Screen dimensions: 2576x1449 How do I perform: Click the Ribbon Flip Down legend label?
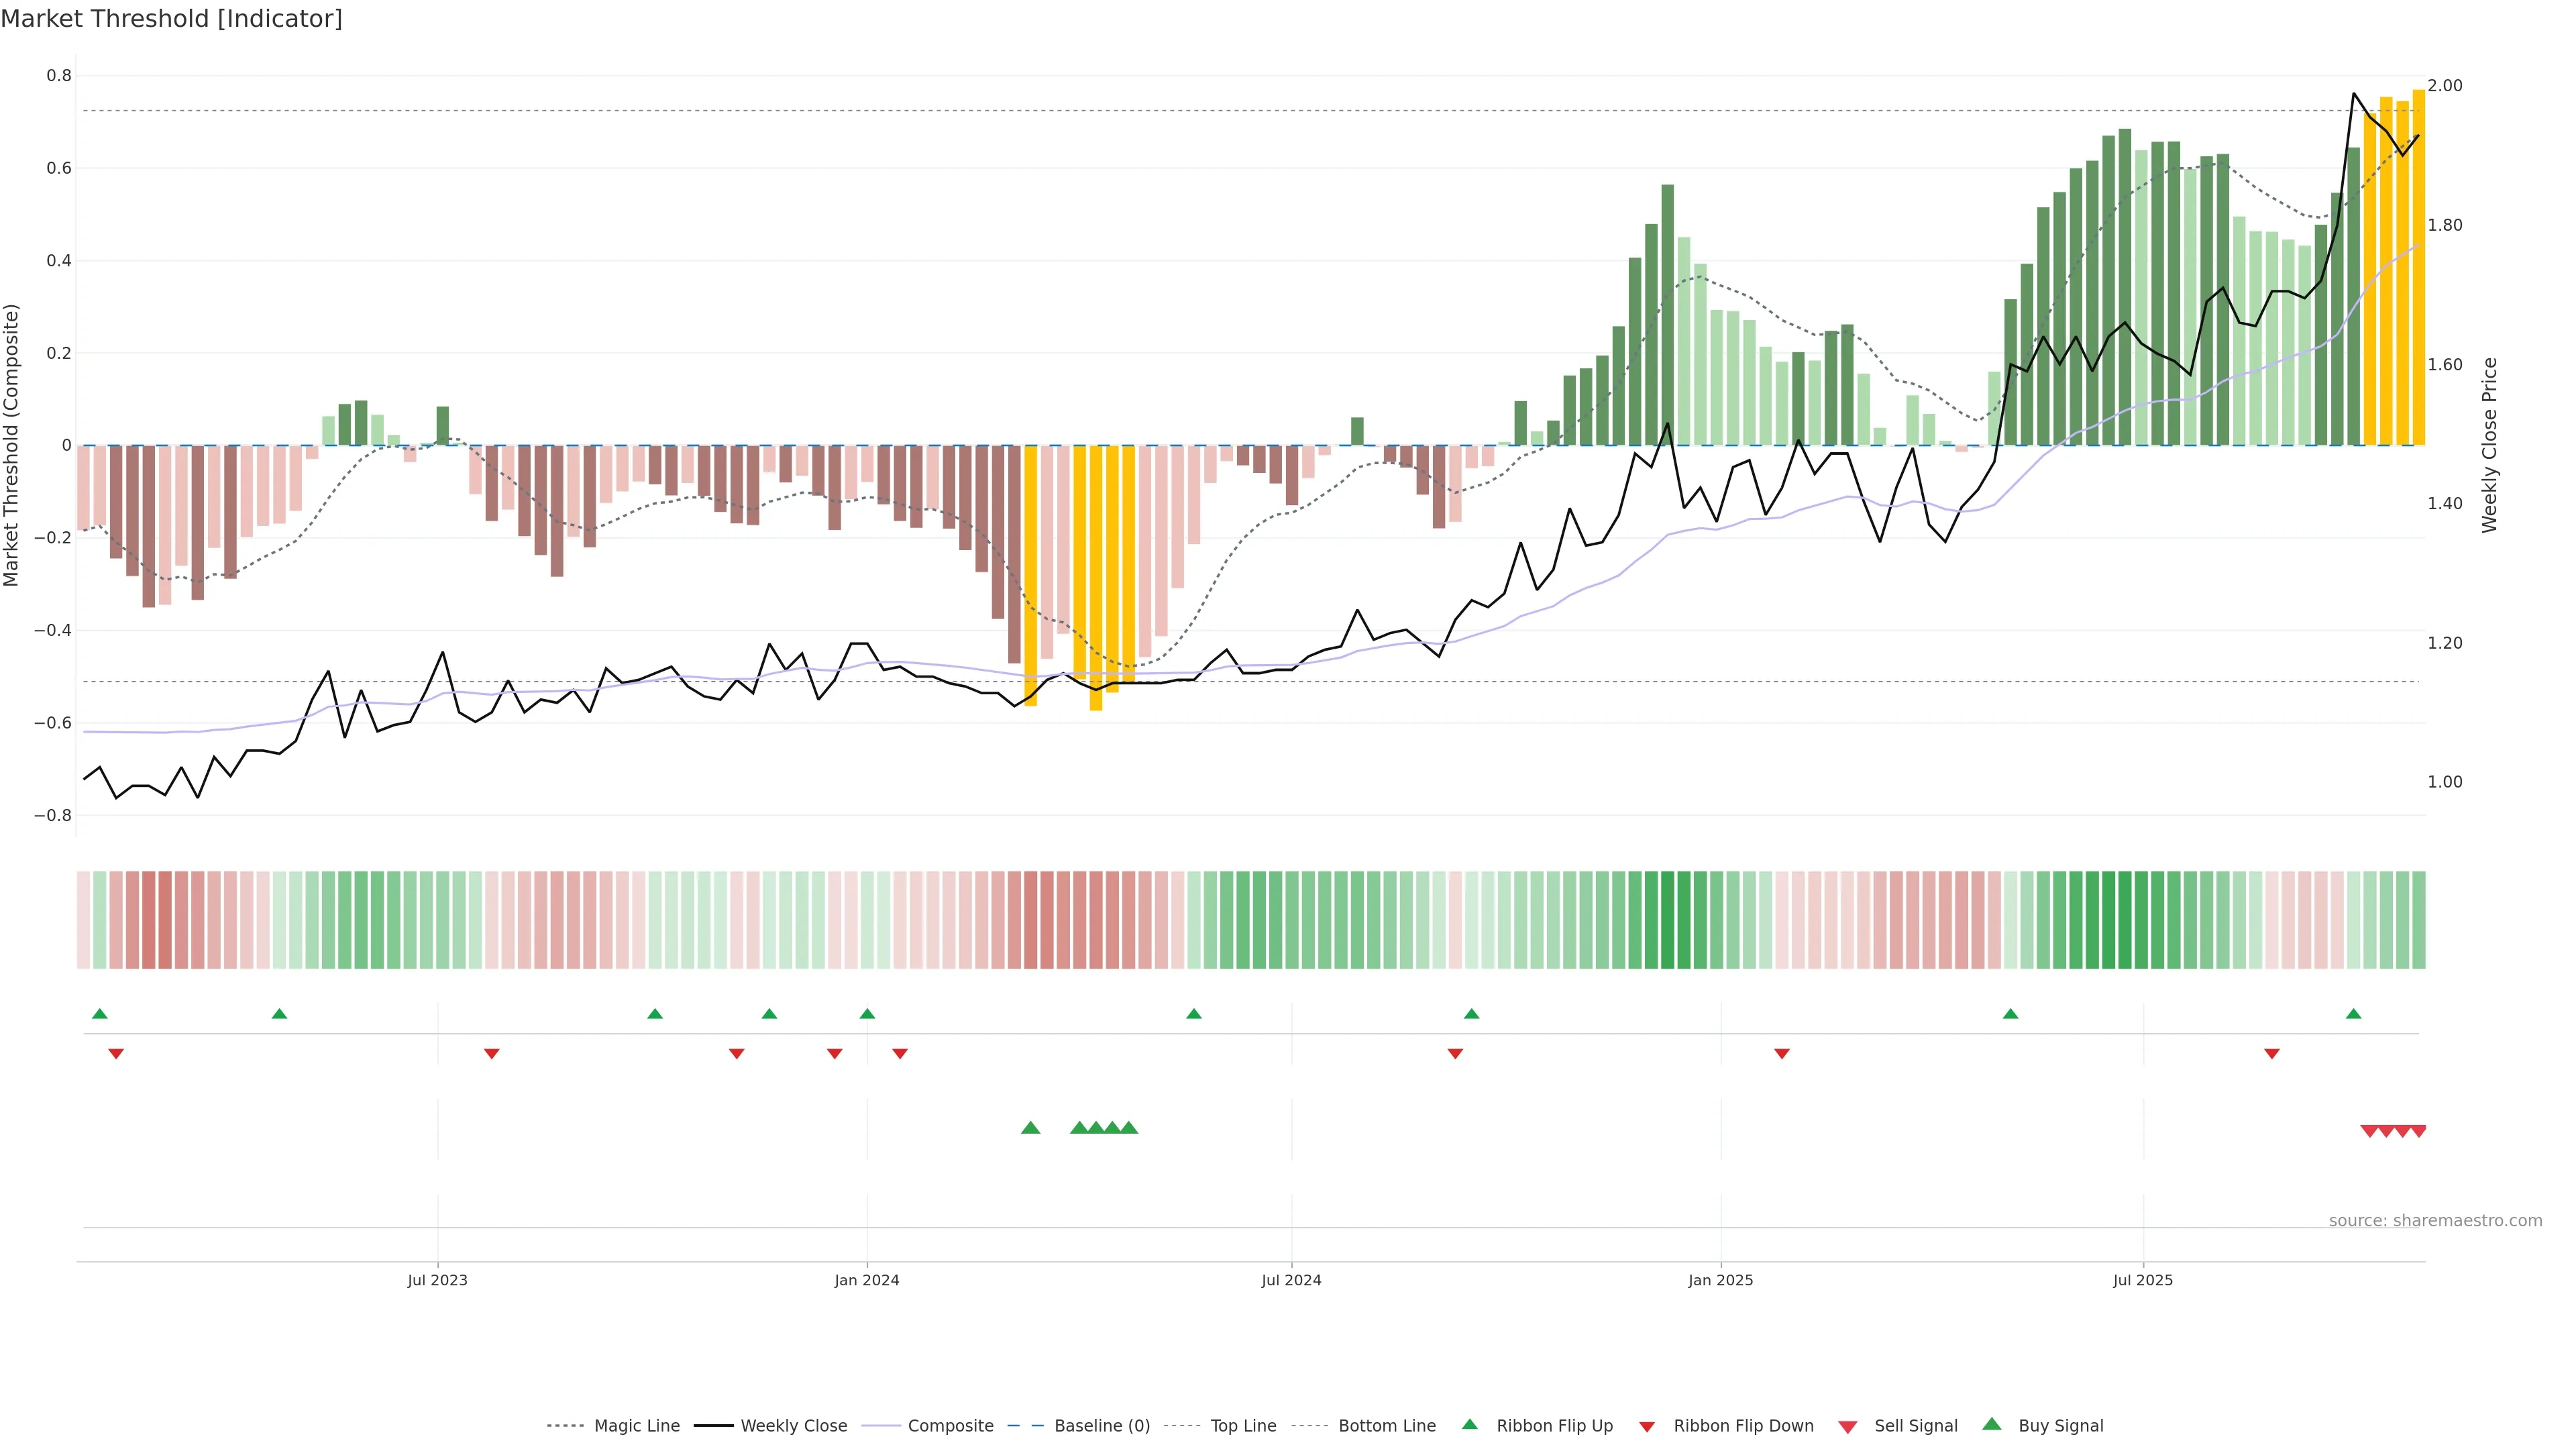pyautogui.click(x=1743, y=1426)
